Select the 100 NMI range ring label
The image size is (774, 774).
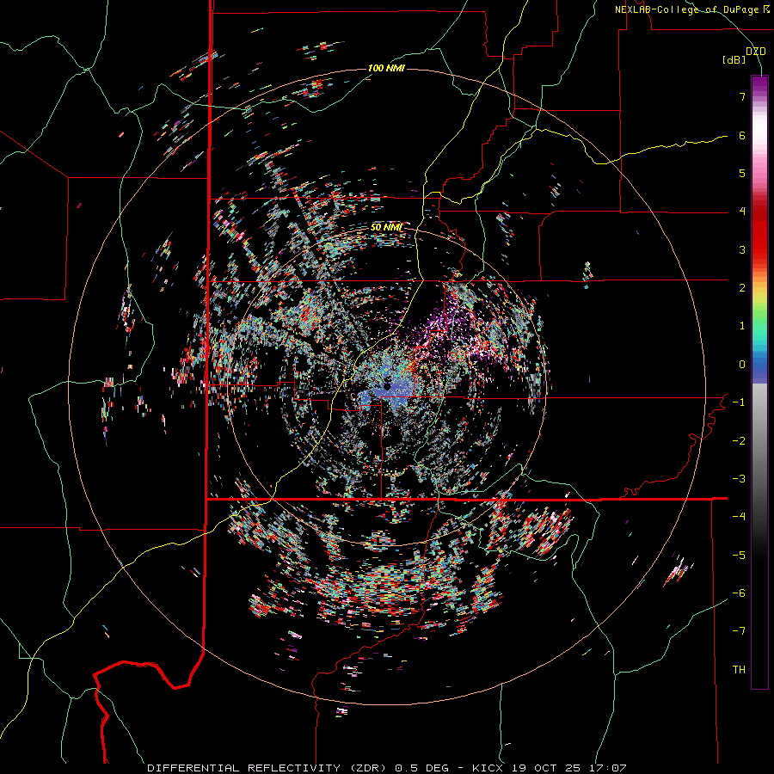386,68
